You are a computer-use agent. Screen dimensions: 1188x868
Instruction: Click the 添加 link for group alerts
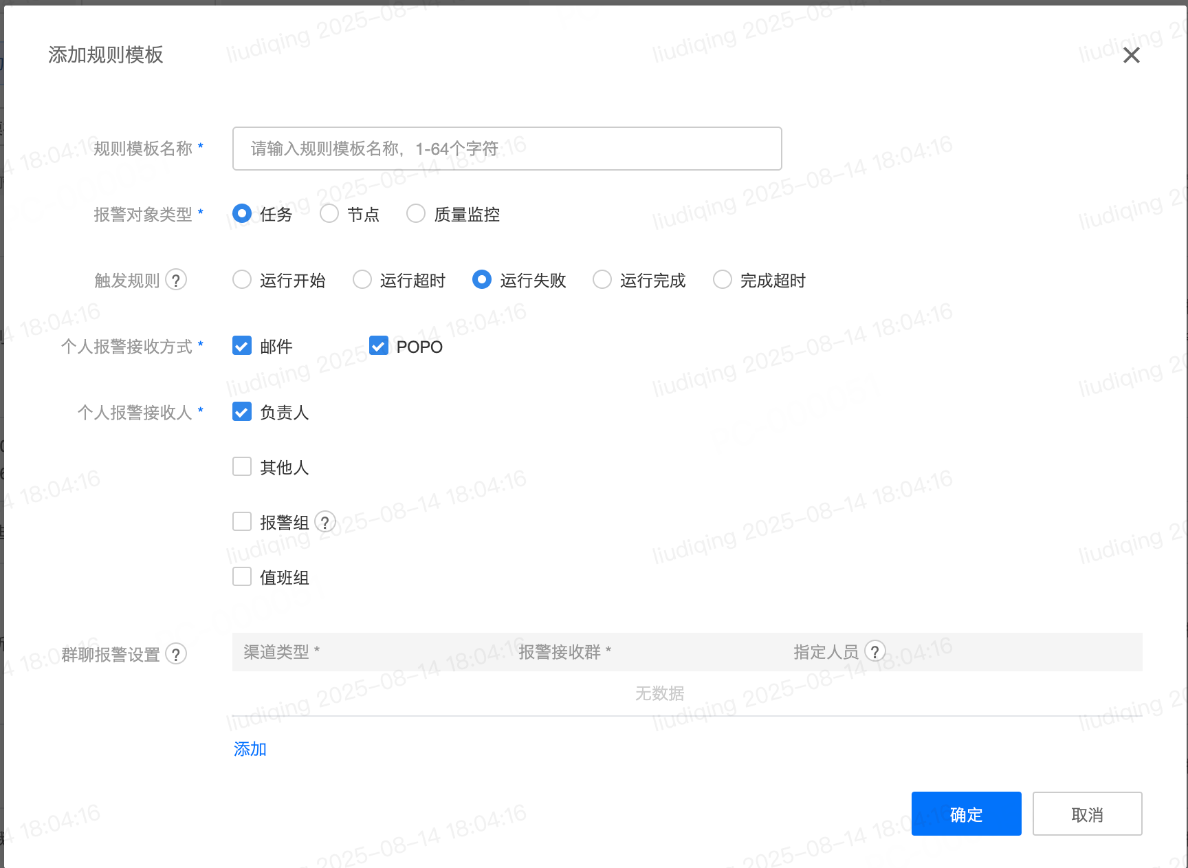[x=250, y=749]
